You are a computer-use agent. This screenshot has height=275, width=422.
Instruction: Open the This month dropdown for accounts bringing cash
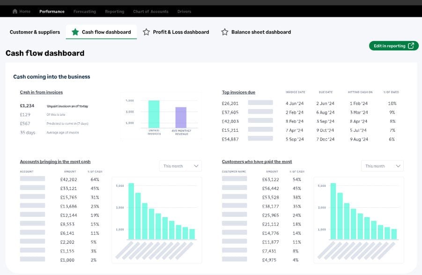tap(180, 166)
